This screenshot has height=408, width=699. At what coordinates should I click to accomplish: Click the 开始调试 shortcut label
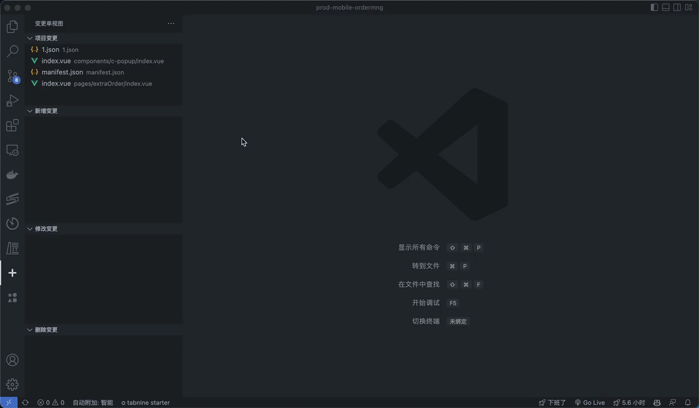426,303
